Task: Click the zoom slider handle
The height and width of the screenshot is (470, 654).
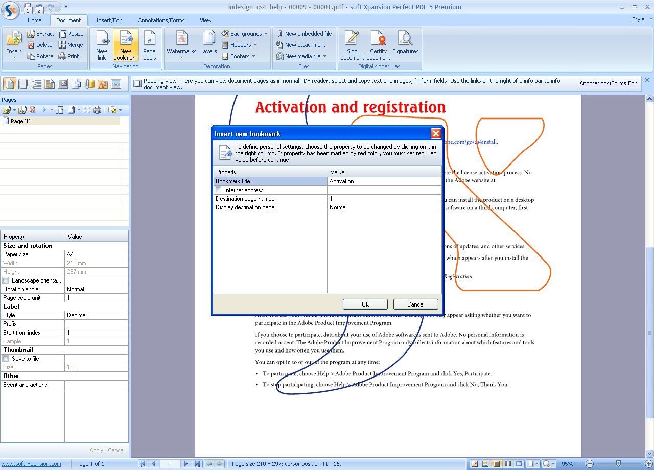Action: 618,464
